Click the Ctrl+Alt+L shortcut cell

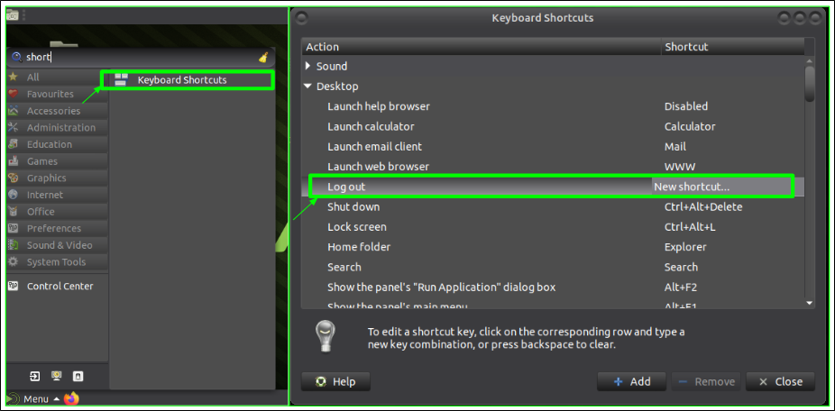690,227
